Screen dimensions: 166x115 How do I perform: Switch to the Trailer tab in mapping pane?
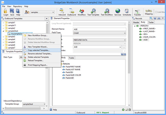click(x=72, y=58)
